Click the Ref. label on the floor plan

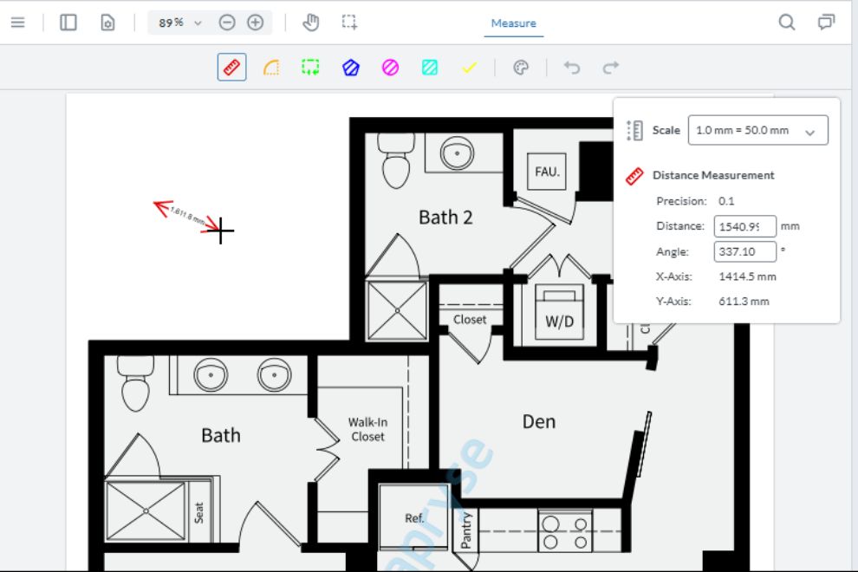414,517
